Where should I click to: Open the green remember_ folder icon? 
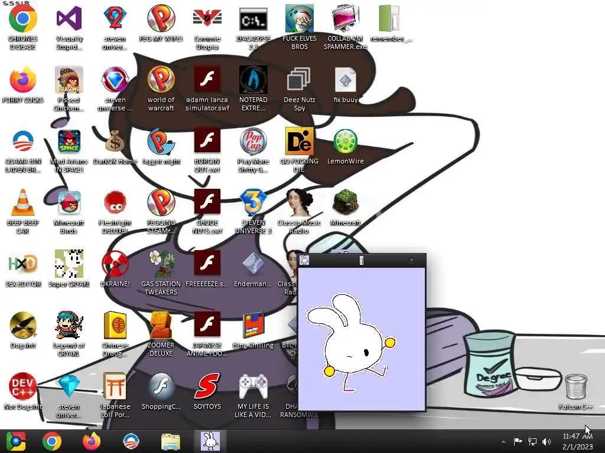[389, 18]
